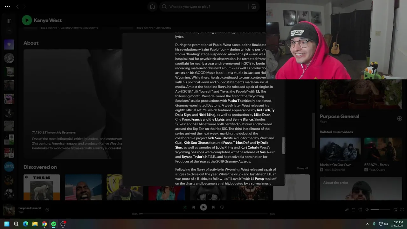Open the 'This Is' playlist thumbnail

click(42, 187)
